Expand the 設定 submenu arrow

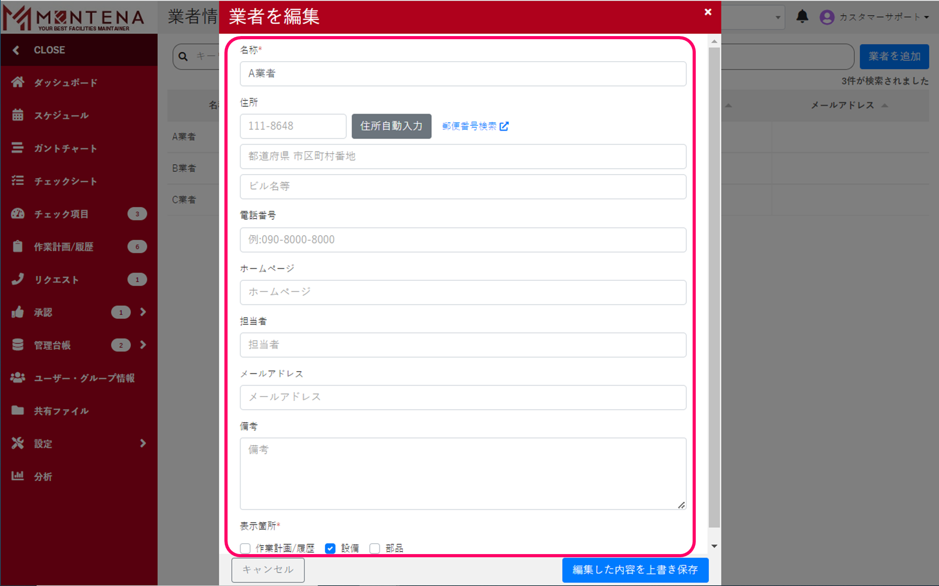pyautogui.click(x=143, y=443)
